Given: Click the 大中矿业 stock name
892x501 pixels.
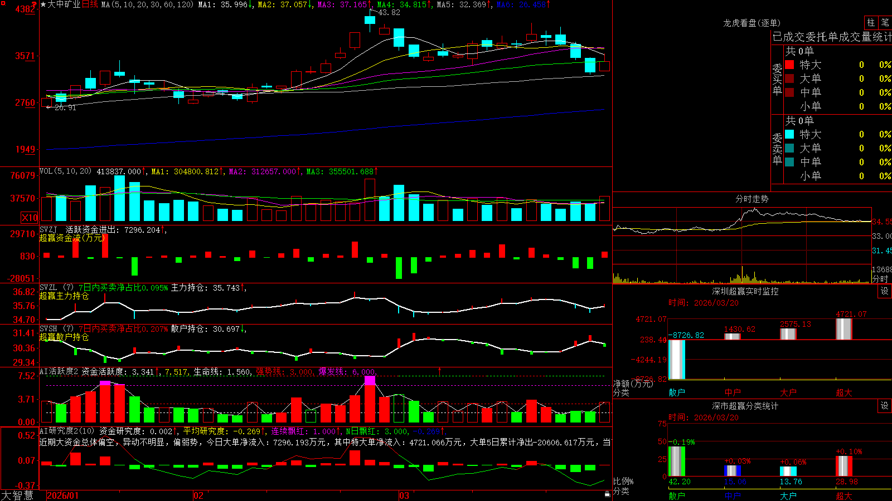Looking at the screenshot, I should 64,4.
